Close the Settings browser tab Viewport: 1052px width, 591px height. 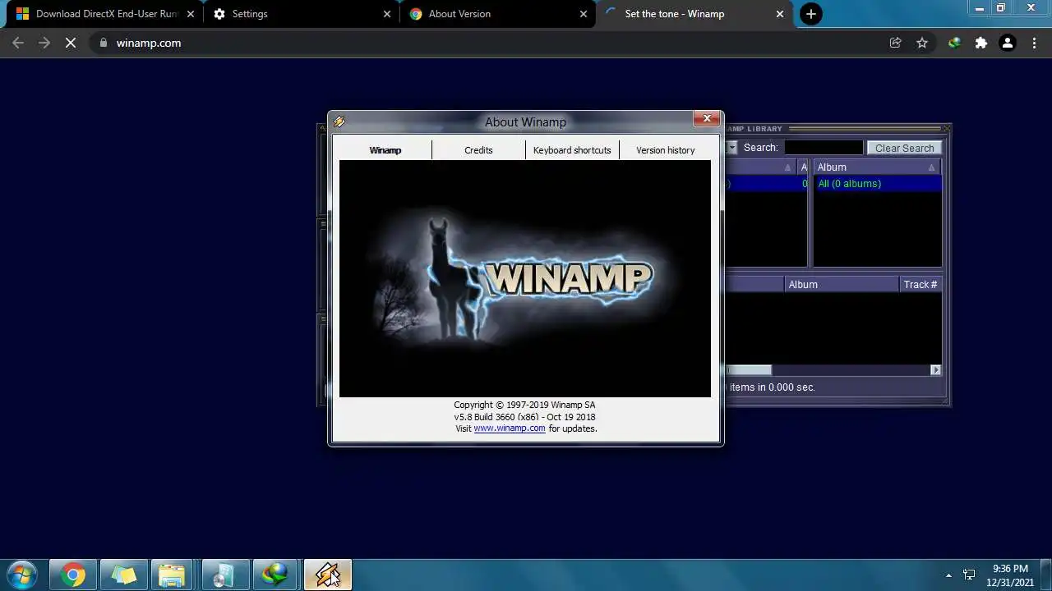(387, 14)
